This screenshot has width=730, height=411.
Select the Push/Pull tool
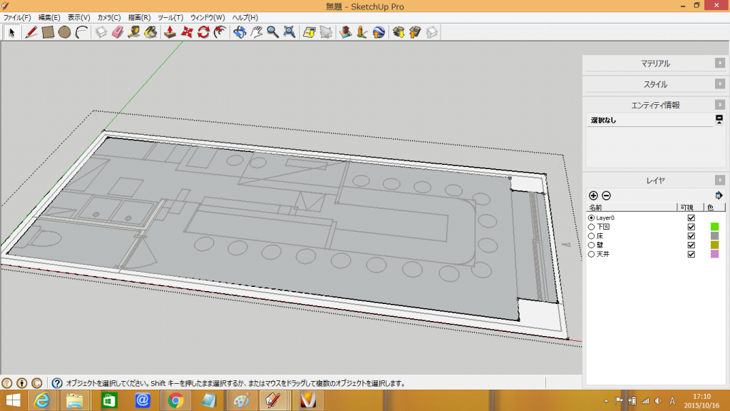(170, 32)
